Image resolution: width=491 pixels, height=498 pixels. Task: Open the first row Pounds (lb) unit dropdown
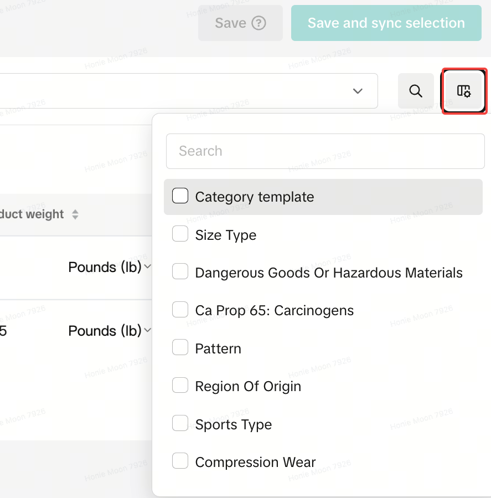(x=110, y=267)
